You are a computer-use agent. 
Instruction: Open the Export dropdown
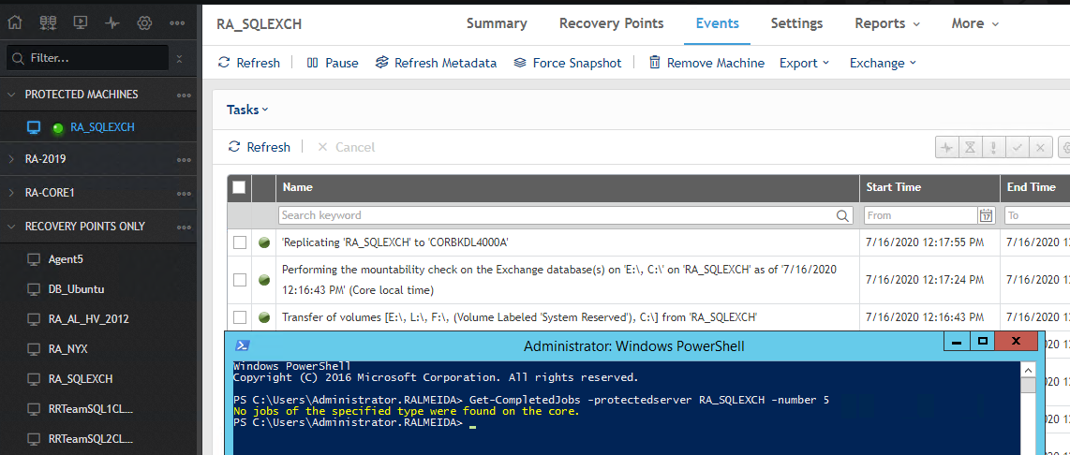(x=805, y=63)
